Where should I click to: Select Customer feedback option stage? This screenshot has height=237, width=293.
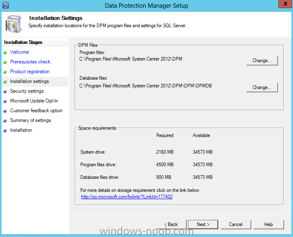(36, 111)
